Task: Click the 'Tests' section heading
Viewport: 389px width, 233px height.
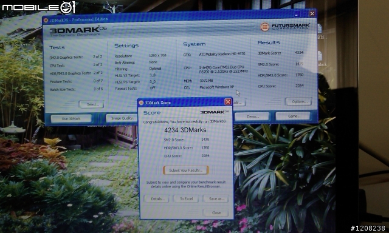Action: click(57, 47)
